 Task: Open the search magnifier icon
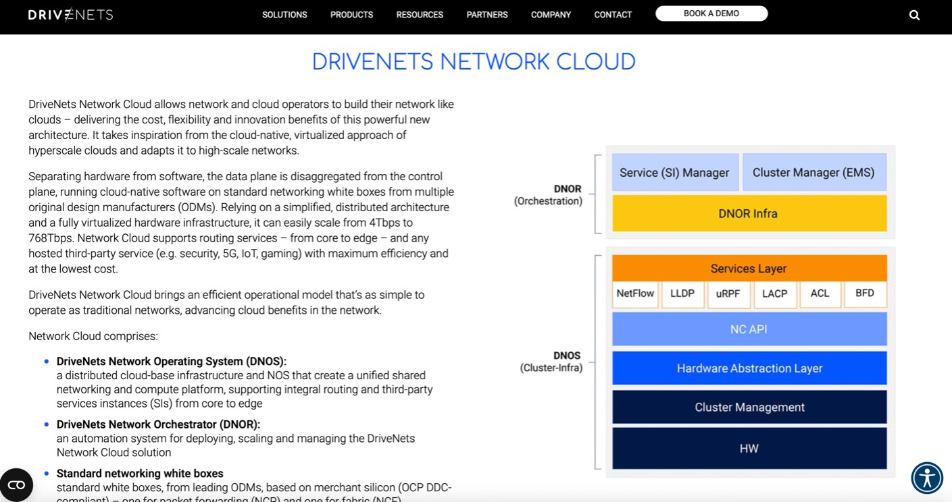(x=914, y=15)
